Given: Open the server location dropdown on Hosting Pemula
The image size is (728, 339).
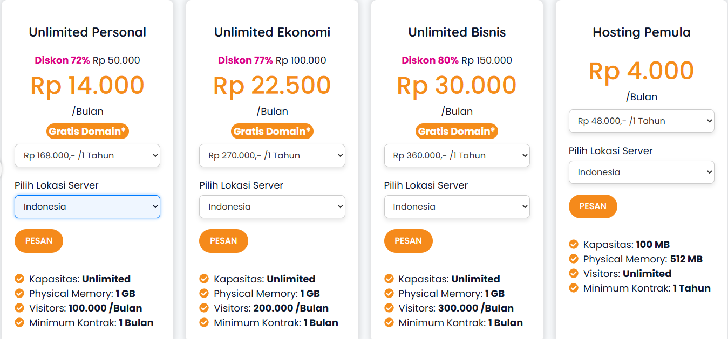Looking at the screenshot, I should point(641,172).
